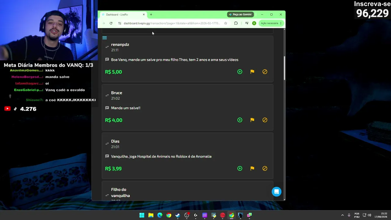
Task: Show hidden system tray icons
Action: pyautogui.click(x=342, y=215)
